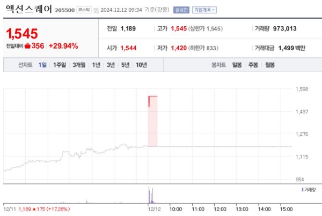Click the current price 1,545 in the summary

pos(22,34)
